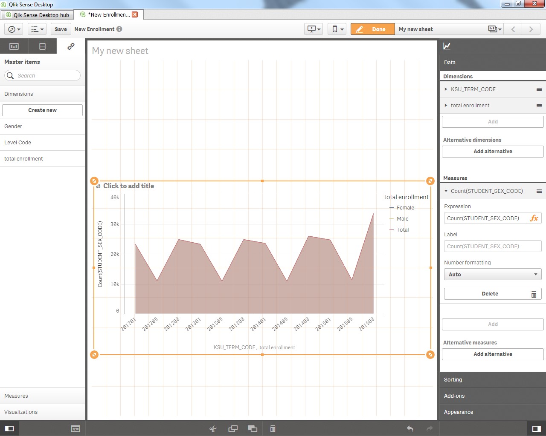Open the storytelling presentation menu

click(314, 29)
